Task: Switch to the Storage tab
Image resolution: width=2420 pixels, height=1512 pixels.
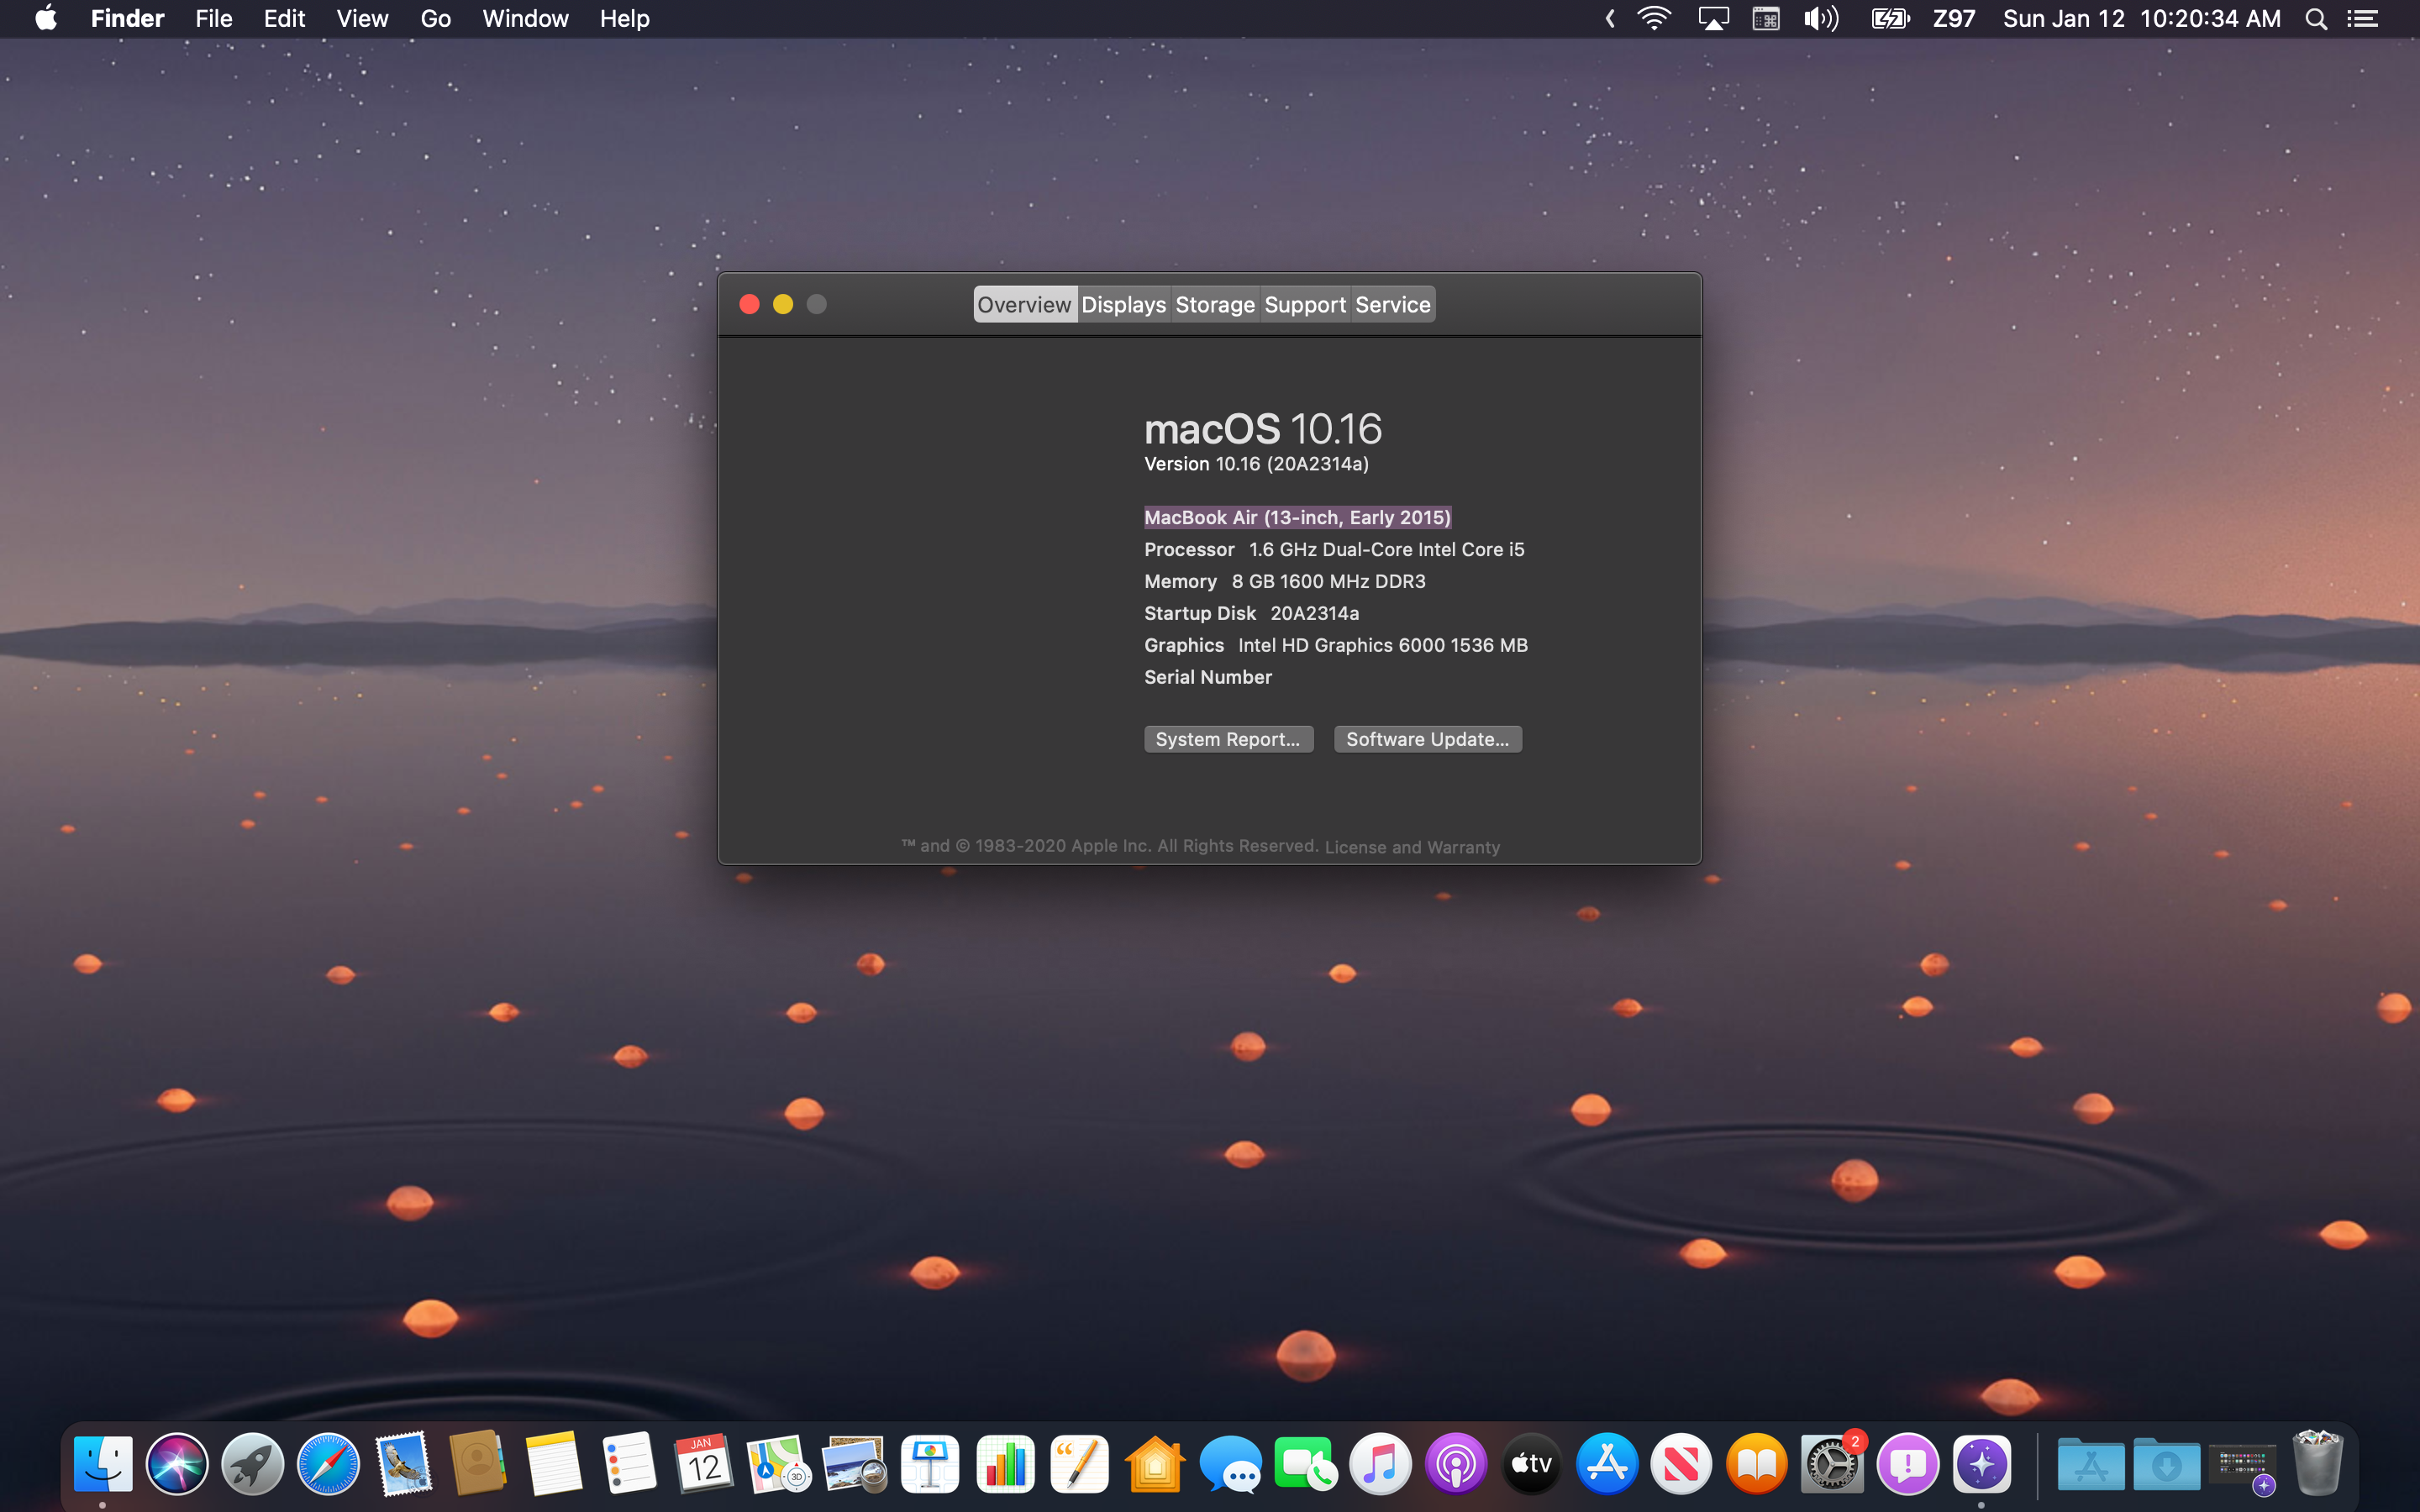Action: 1214,305
